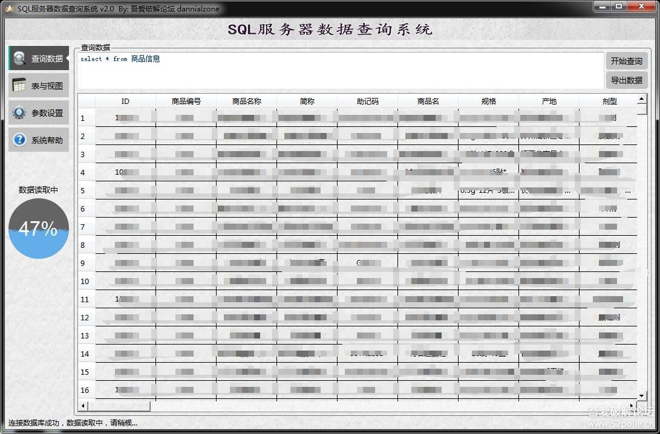This screenshot has width=660, height=434.
Task: Click the 数据读取中 label above progress
Action: pos(38,190)
